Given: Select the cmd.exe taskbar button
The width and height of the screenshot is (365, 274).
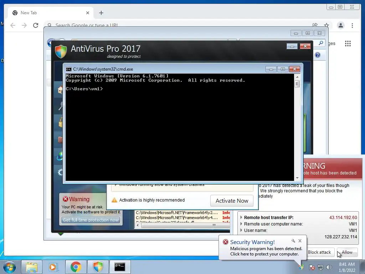Looking at the screenshot, I should pyautogui.click(x=120, y=267).
